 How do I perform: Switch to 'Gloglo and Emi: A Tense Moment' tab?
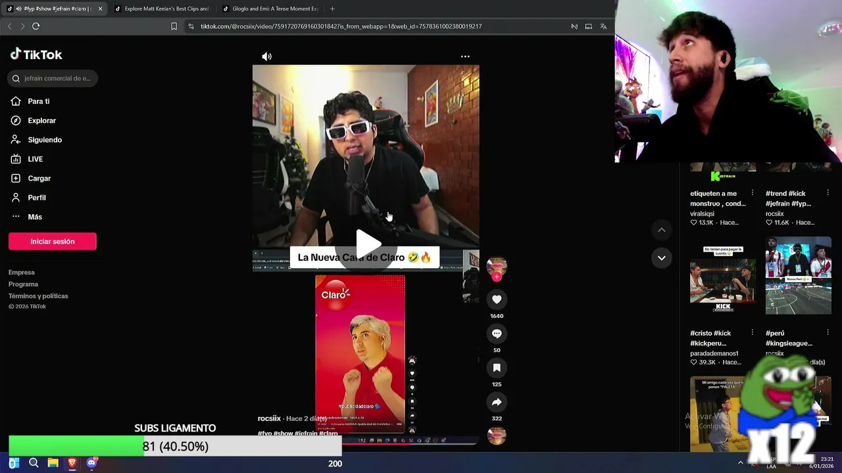270,9
